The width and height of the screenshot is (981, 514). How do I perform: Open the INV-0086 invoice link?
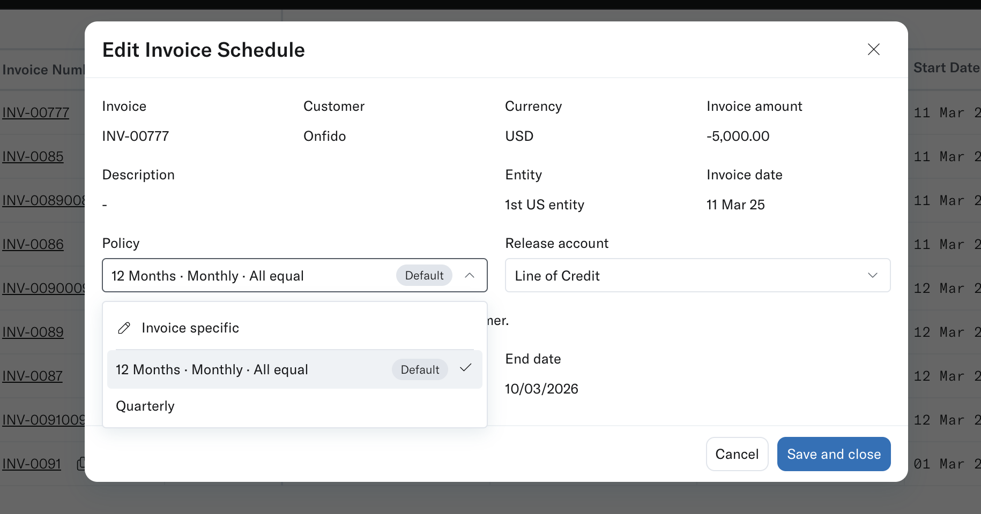pos(33,245)
